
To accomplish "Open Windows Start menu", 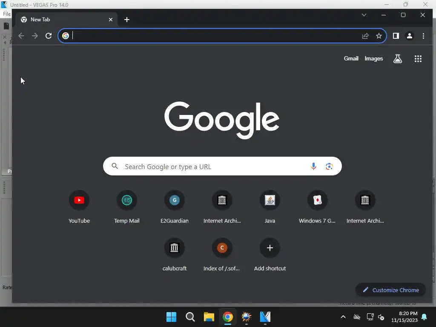I will 171,317.
